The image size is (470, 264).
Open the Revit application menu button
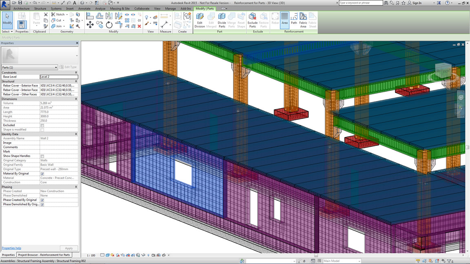tap(4, 4)
